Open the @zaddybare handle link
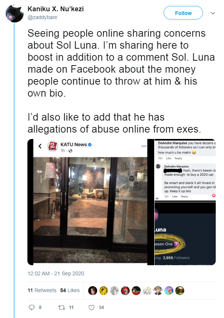Image resolution: width=224 pixels, height=318 pixels. [42, 18]
